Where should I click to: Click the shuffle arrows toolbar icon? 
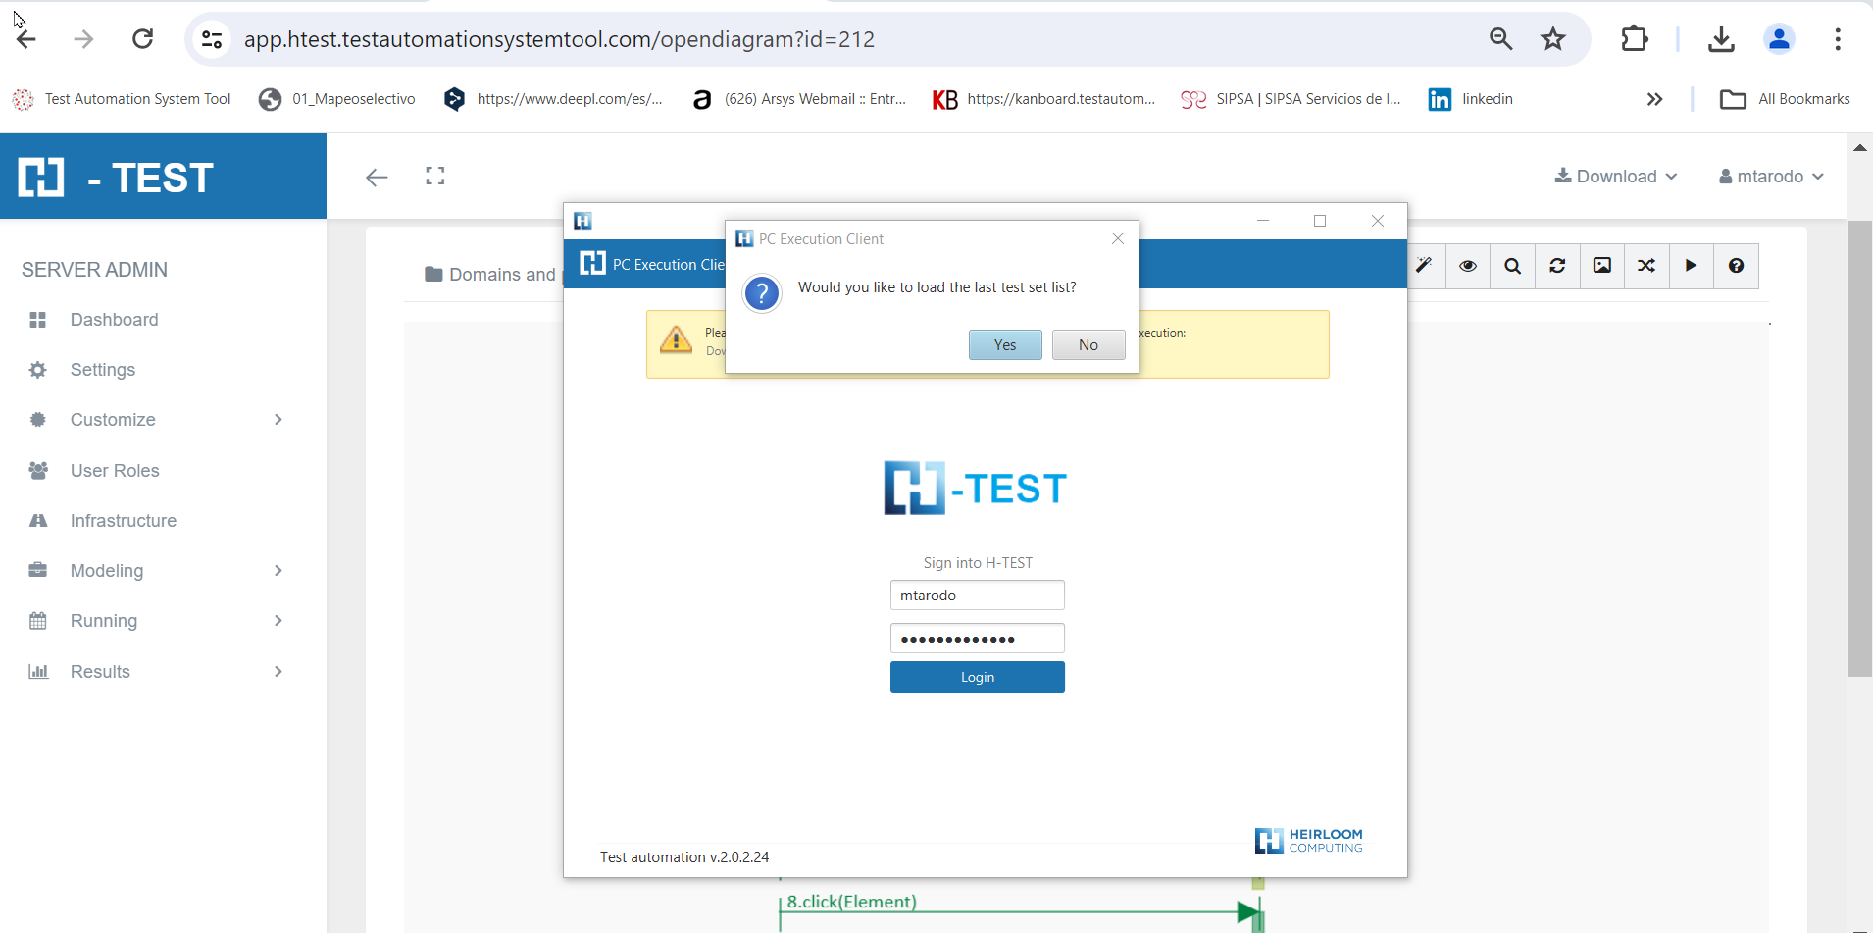pyautogui.click(x=1646, y=266)
